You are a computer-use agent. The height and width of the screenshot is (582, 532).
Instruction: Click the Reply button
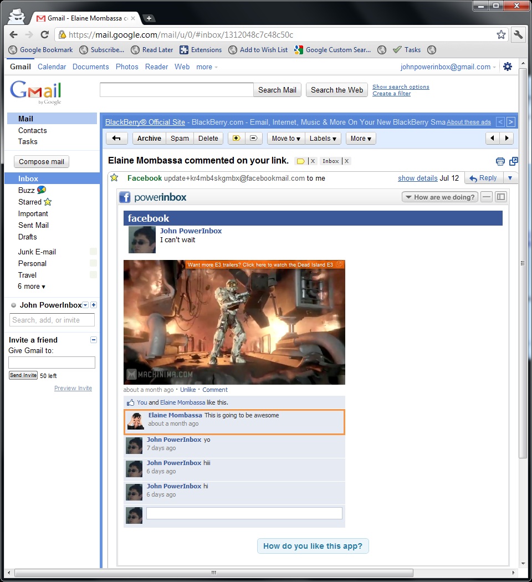coord(484,178)
